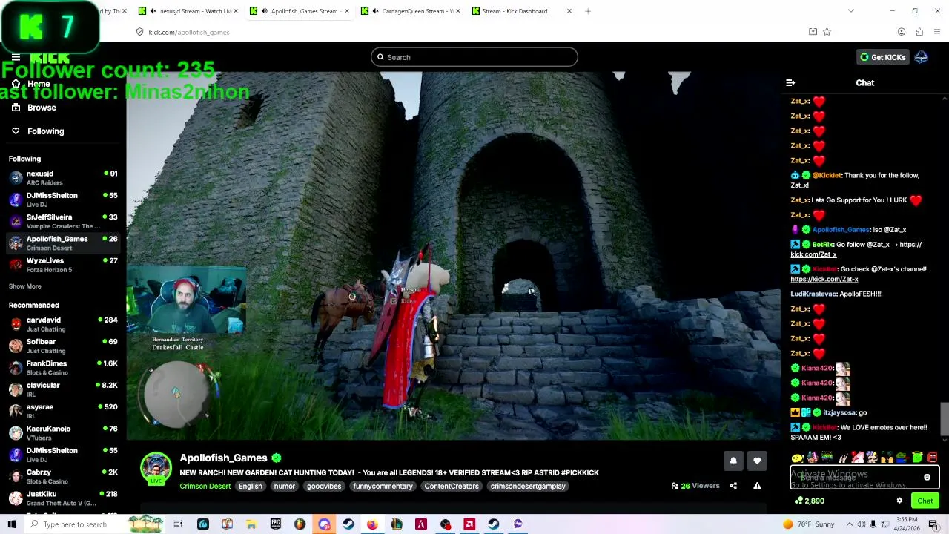This screenshot has width=949, height=534.
Task: Open WyzeLives channel in sidebar
Action: 63,265
